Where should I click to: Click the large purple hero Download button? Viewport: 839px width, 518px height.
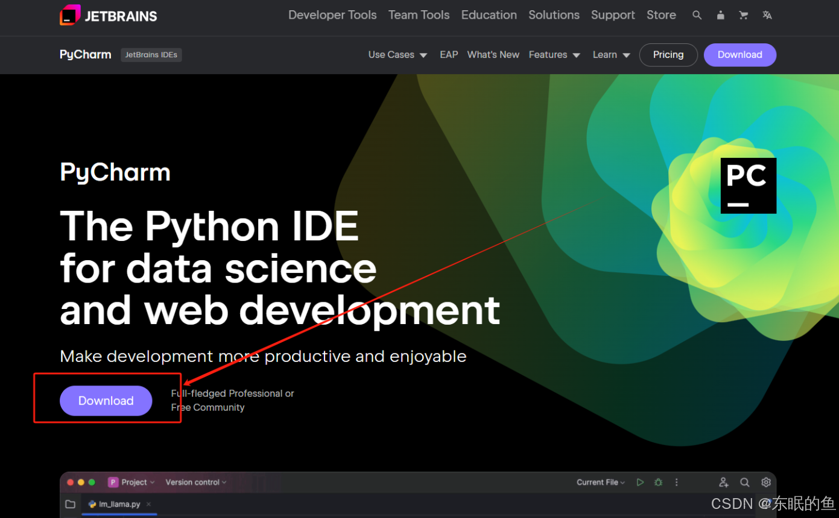click(106, 401)
